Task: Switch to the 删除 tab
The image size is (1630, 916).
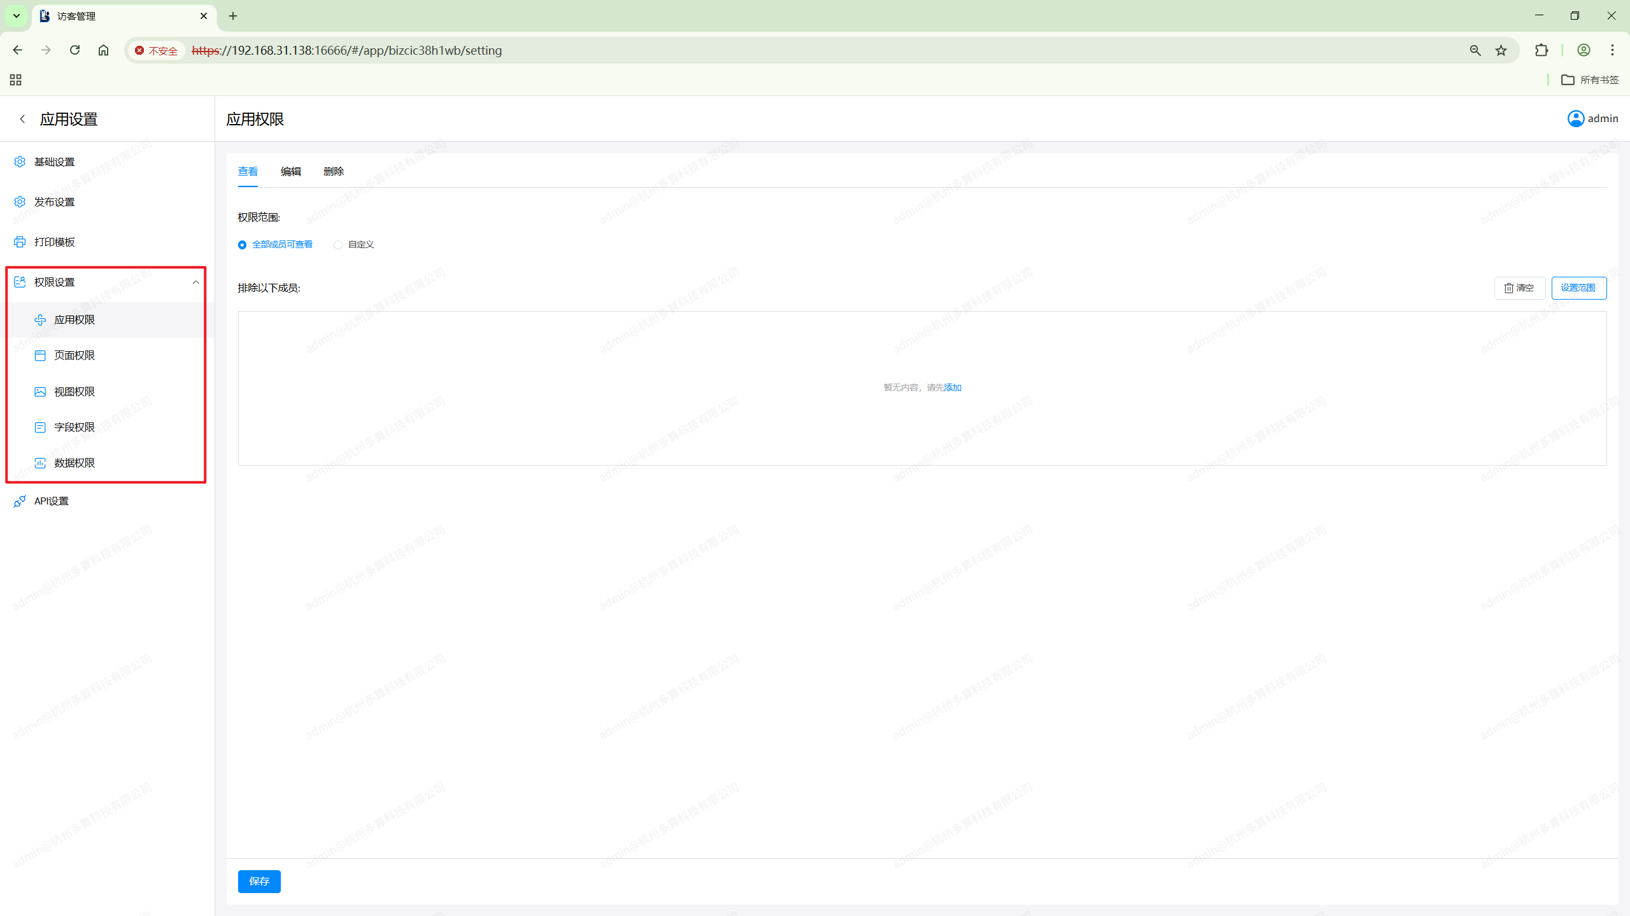Action: click(x=333, y=172)
